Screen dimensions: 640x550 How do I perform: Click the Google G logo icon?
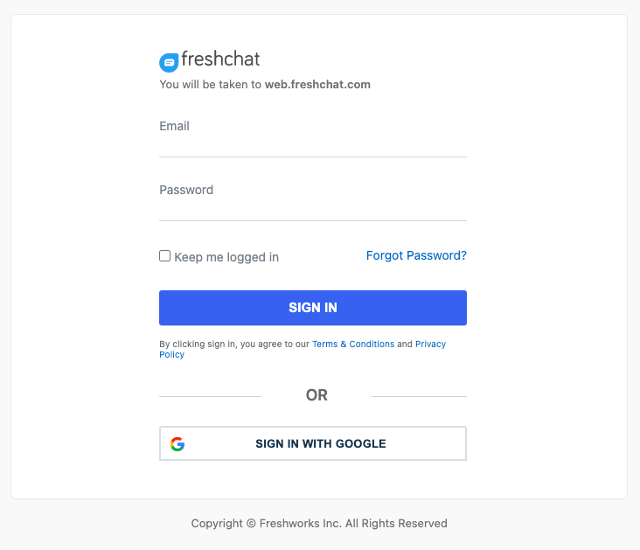pos(177,444)
